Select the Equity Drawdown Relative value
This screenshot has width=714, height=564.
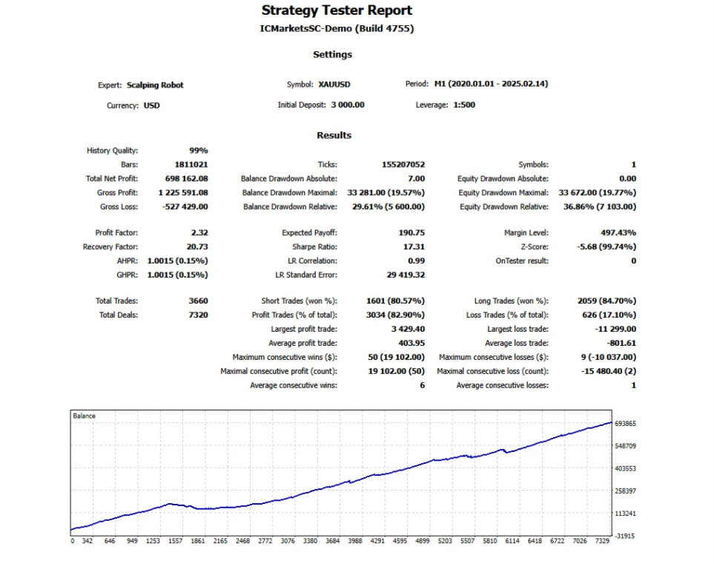coord(599,207)
